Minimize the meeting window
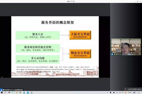The width and height of the screenshot is (142, 94). (135, 1)
